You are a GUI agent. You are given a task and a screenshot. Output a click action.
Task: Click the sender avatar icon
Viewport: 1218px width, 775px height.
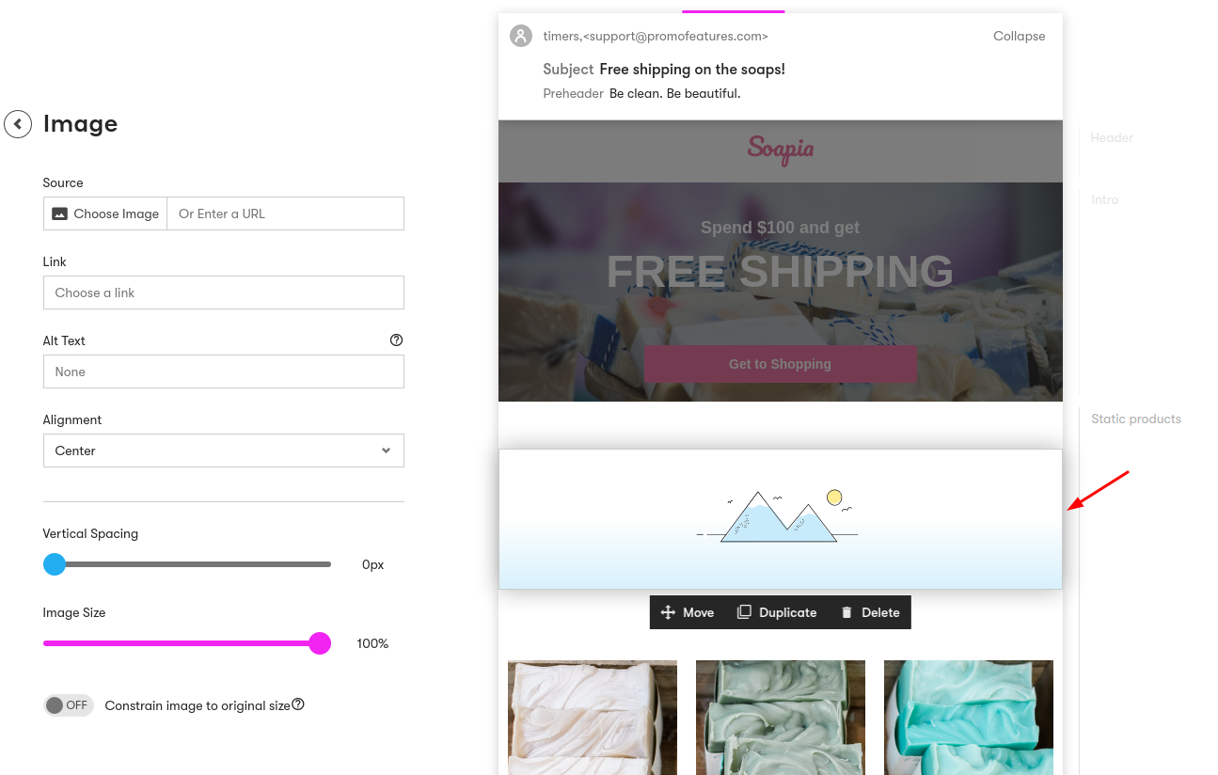click(x=521, y=36)
